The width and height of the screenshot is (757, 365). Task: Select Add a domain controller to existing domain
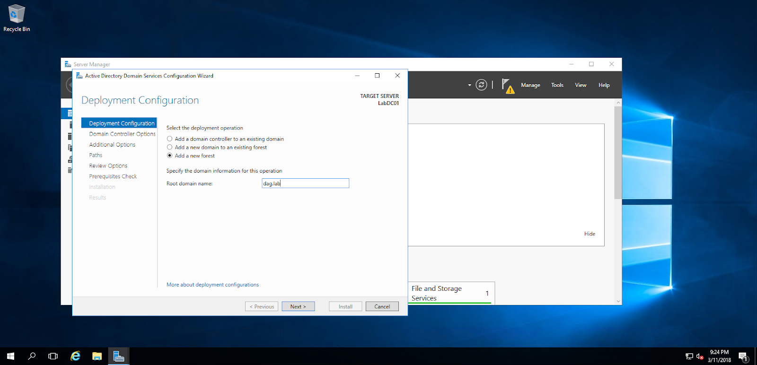[x=225, y=139]
